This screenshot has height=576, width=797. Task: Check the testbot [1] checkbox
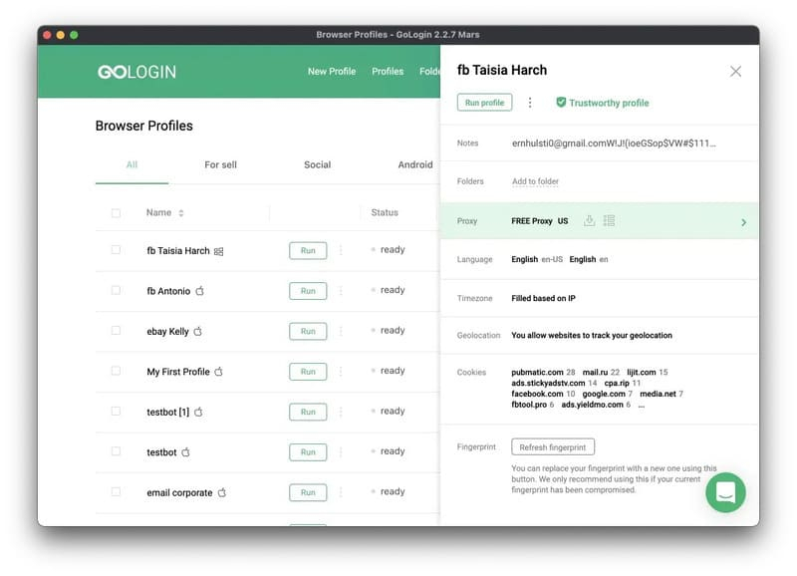[x=116, y=411]
